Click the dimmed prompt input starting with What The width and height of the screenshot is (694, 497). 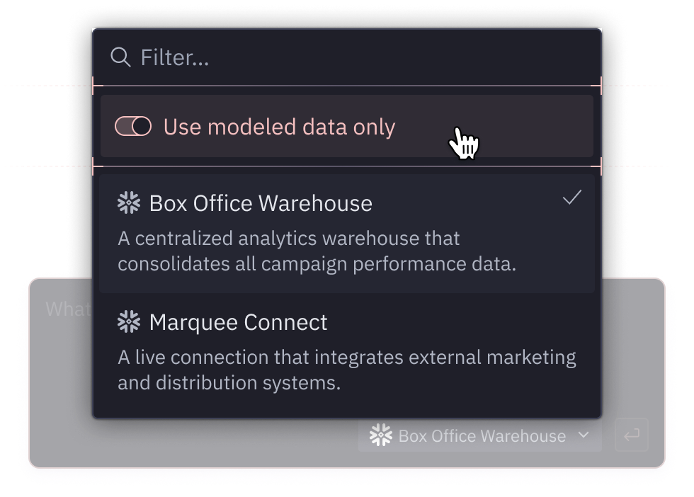(x=68, y=309)
